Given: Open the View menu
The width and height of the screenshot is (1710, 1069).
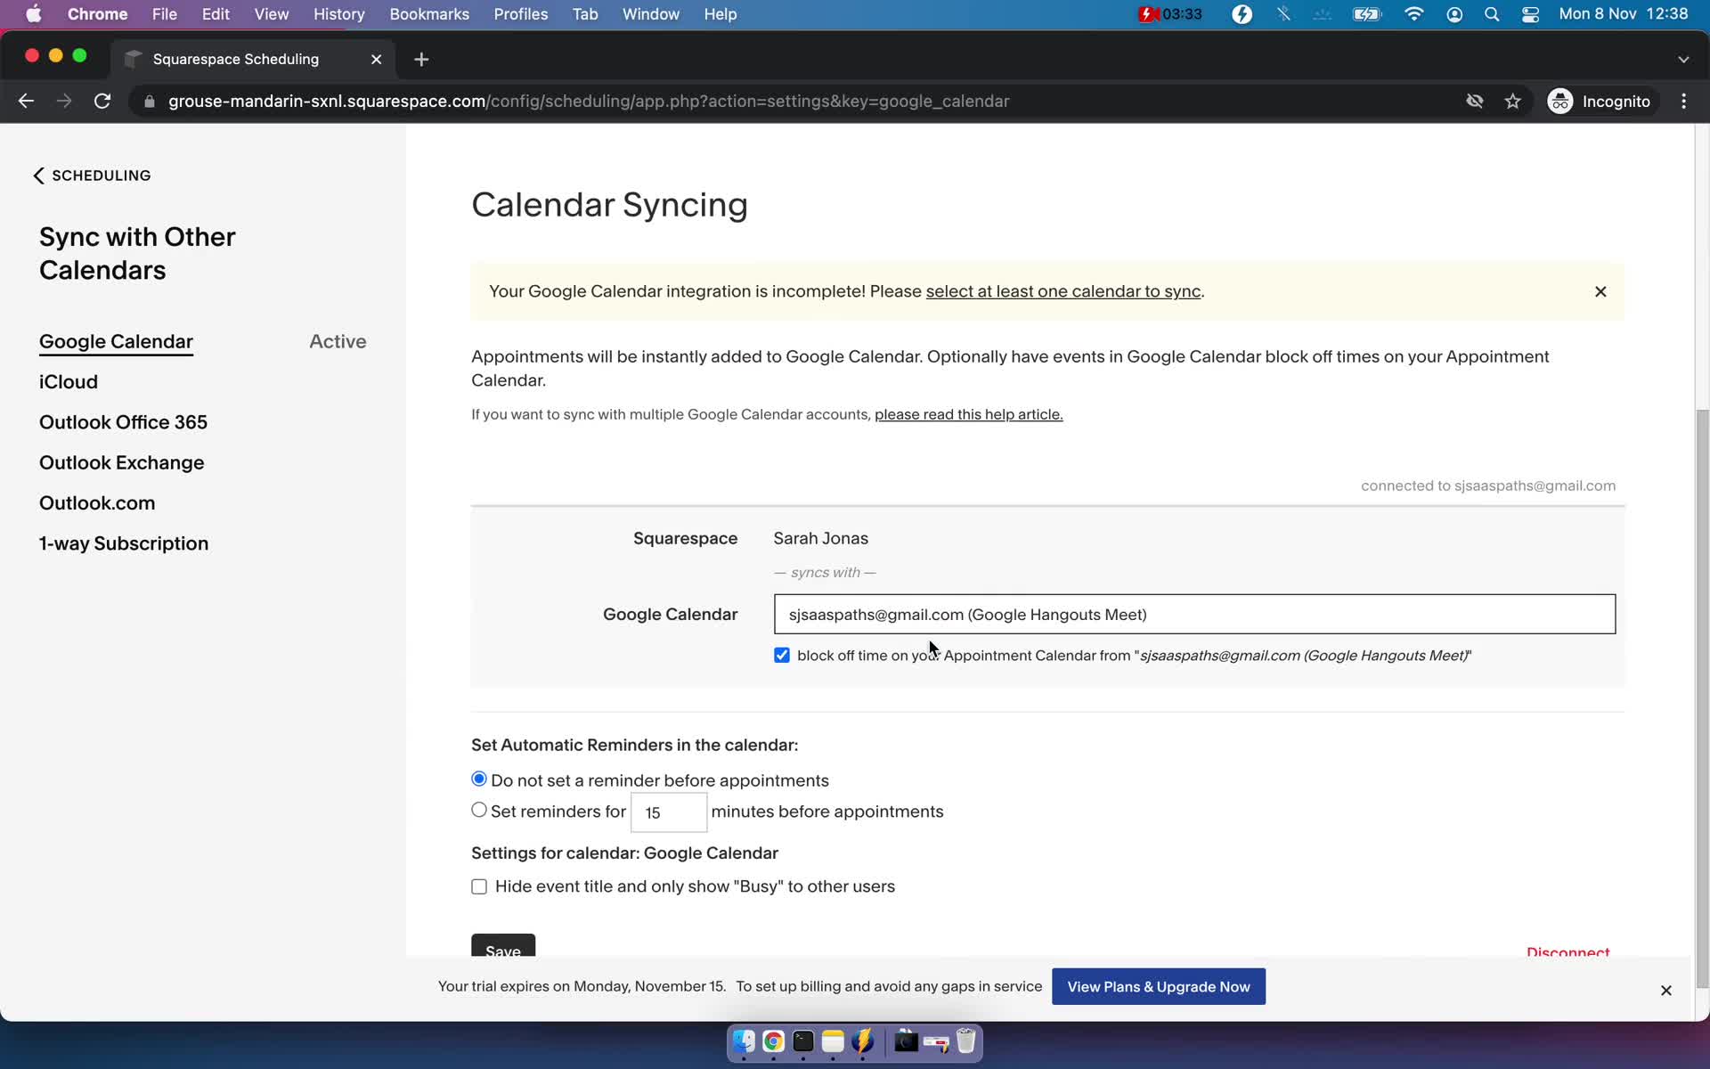Looking at the screenshot, I should 272,14.
